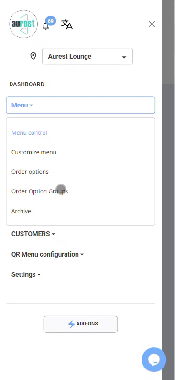Expand the Settings section
This screenshot has width=175, height=380.
click(26, 274)
